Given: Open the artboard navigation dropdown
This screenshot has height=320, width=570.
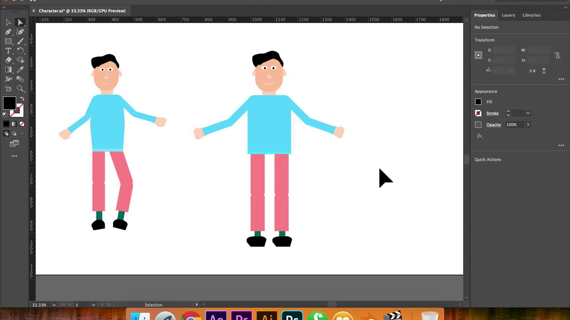Looking at the screenshot, I should point(94,305).
